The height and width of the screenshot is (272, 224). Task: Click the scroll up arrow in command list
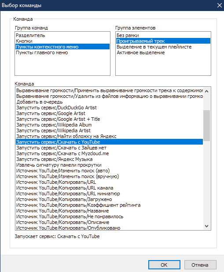point(206,91)
